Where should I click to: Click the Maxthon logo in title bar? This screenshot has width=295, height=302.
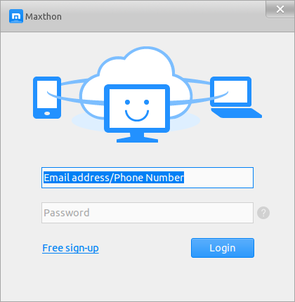(x=16, y=16)
